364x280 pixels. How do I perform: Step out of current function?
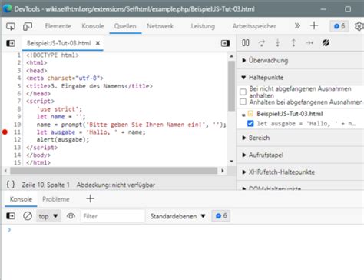[x=293, y=43]
